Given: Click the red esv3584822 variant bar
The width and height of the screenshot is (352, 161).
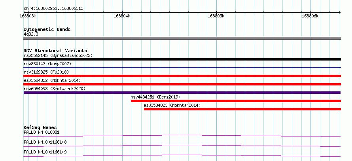Looking at the screenshot, I should (182, 84).
